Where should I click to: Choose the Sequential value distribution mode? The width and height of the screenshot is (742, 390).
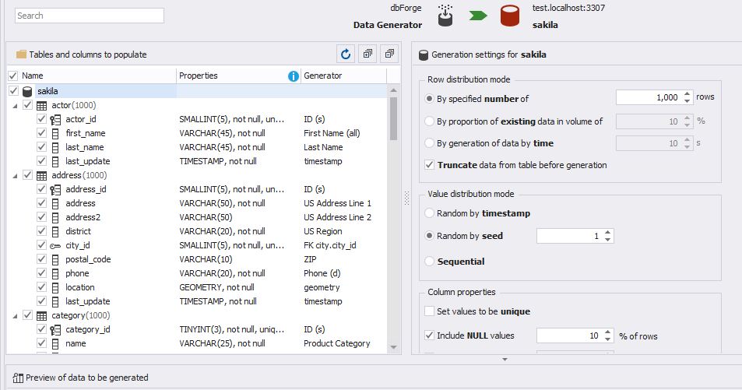[430, 262]
